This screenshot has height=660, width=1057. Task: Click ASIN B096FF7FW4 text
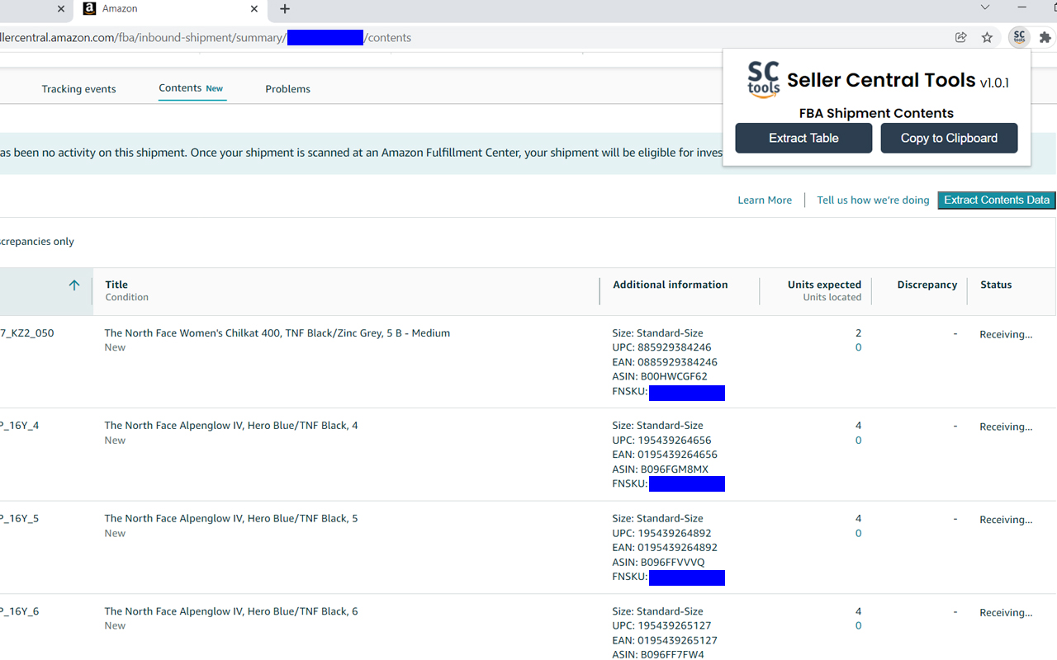(x=658, y=654)
